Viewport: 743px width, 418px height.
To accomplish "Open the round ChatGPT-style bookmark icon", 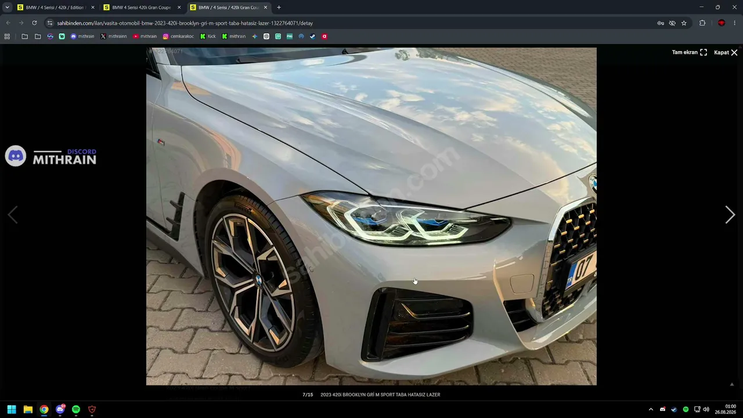I will [266, 36].
